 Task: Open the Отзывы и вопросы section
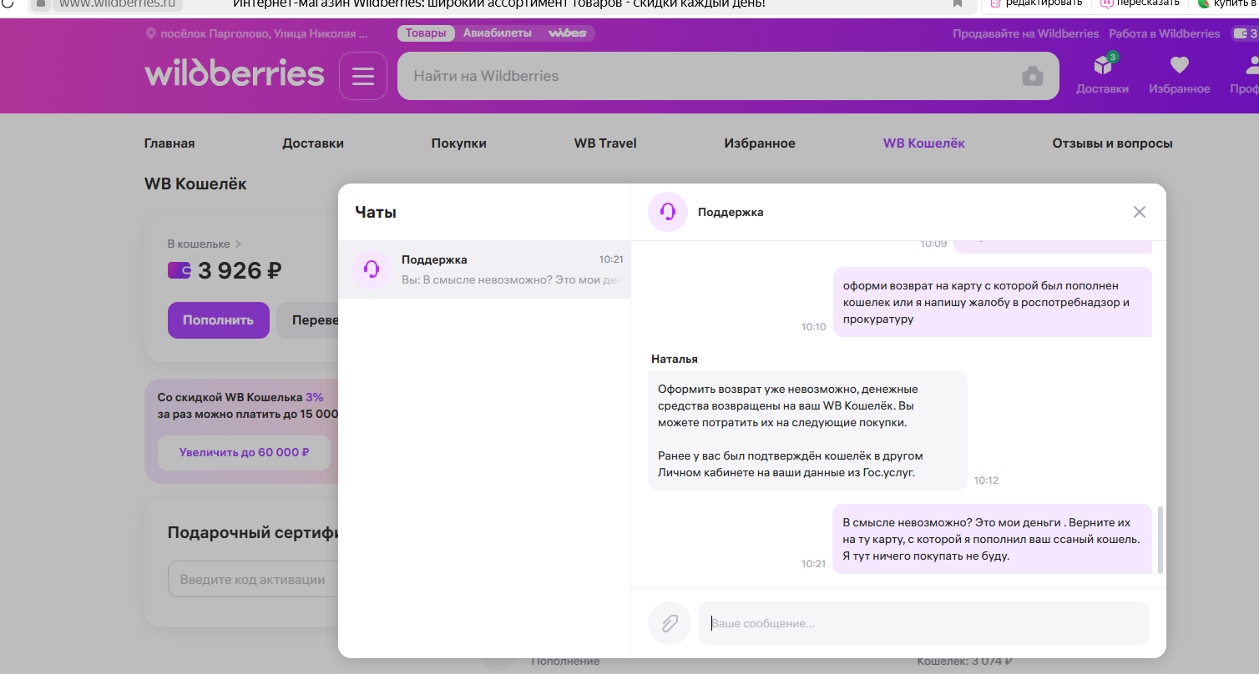(1112, 143)
